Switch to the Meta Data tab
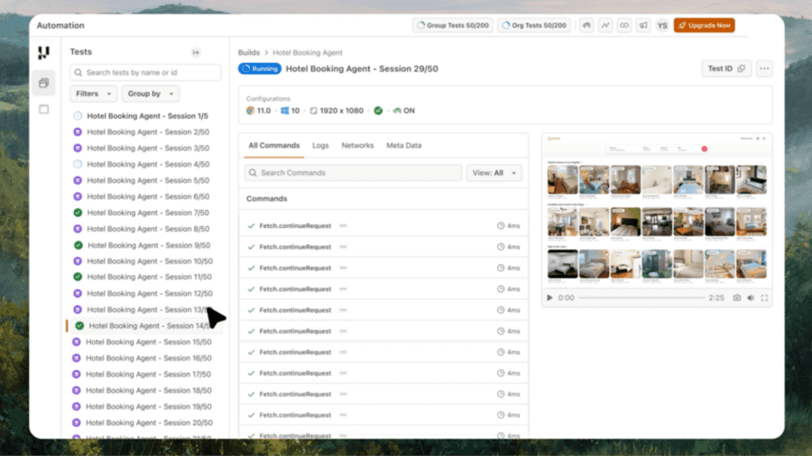 [404, 145]
